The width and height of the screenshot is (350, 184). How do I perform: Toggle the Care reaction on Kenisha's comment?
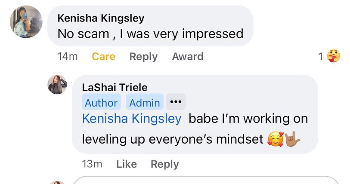(103, 56)
